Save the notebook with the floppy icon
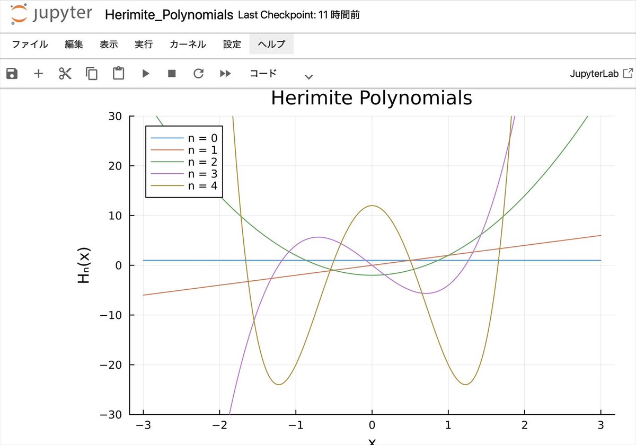 (12, 74)
